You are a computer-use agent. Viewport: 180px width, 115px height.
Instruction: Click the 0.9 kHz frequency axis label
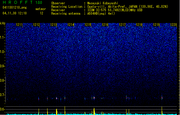(3, 66)
